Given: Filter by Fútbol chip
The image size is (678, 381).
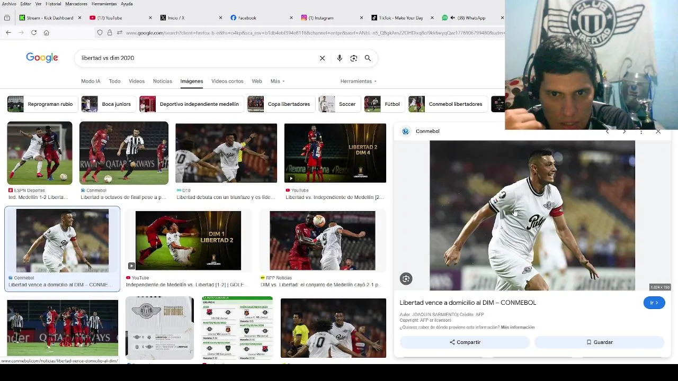Looking at the screenshot, I should coord(384,104).
